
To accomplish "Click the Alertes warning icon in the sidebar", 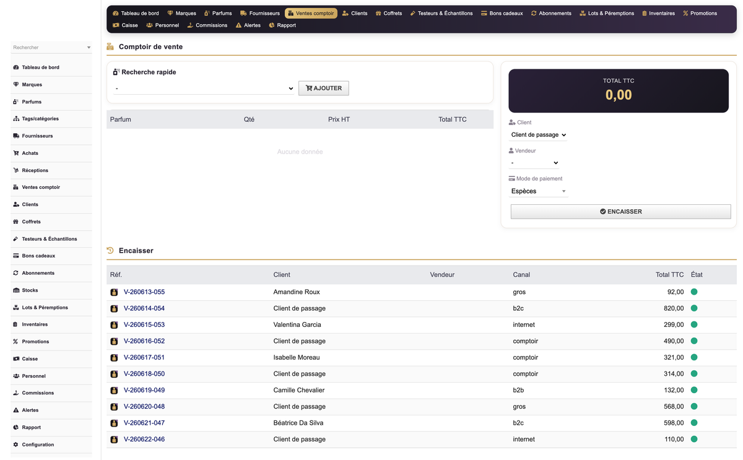I will [15, 410].
